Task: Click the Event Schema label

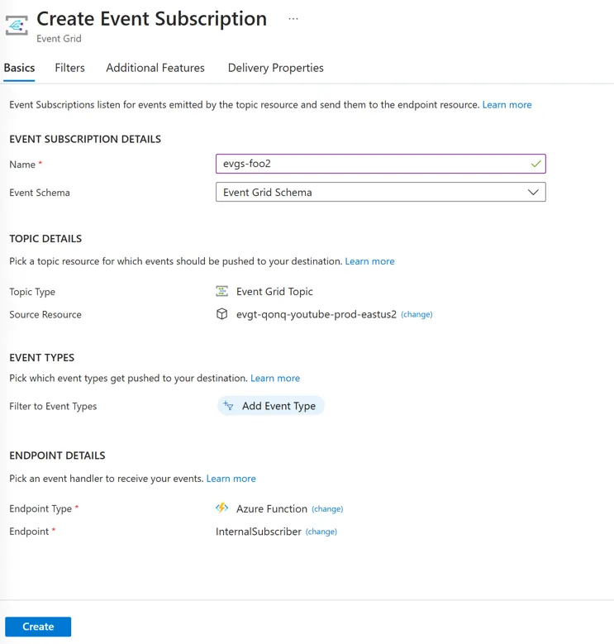Action: pyautogui.click(x=40, y=193)
